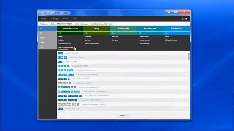
Task: Filter absorption by first order
Action: (x=115, y=40)
